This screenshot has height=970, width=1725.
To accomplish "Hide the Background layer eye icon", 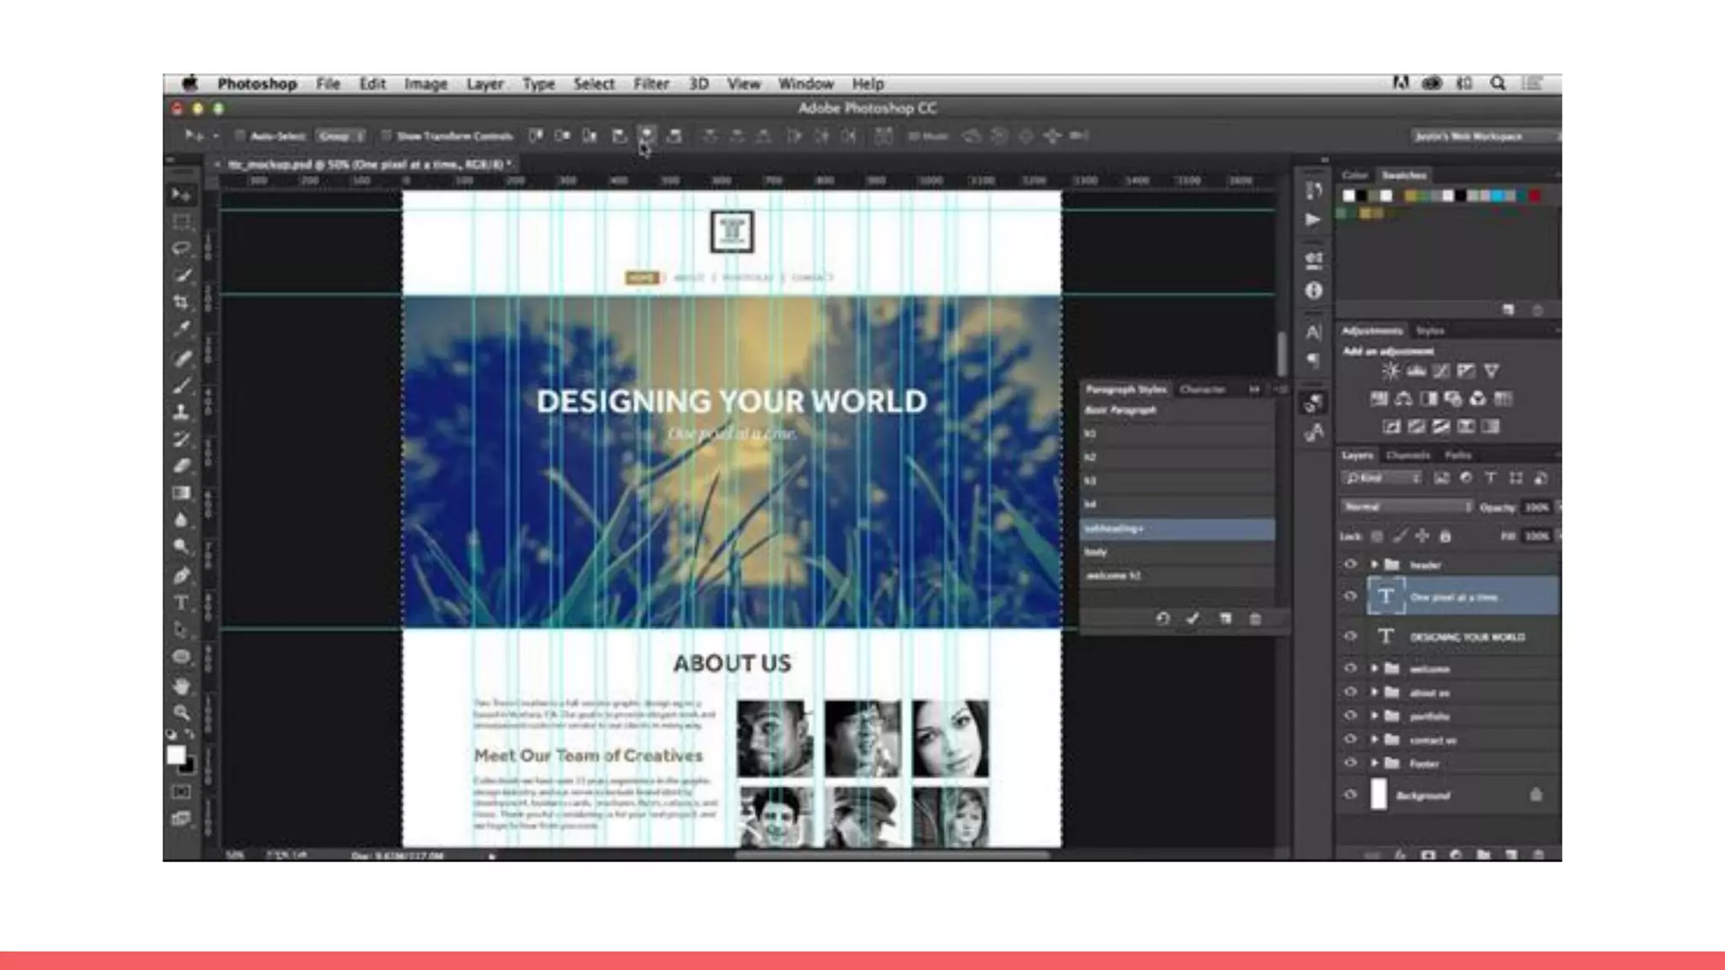I will pos(1350,795).
